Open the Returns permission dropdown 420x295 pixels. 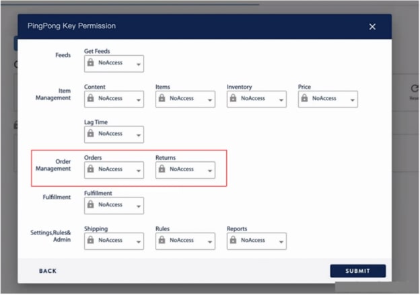(185, 170)
